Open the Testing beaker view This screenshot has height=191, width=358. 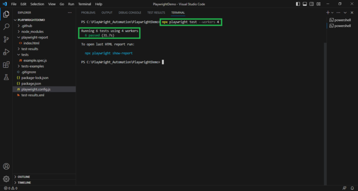(6, 77)
